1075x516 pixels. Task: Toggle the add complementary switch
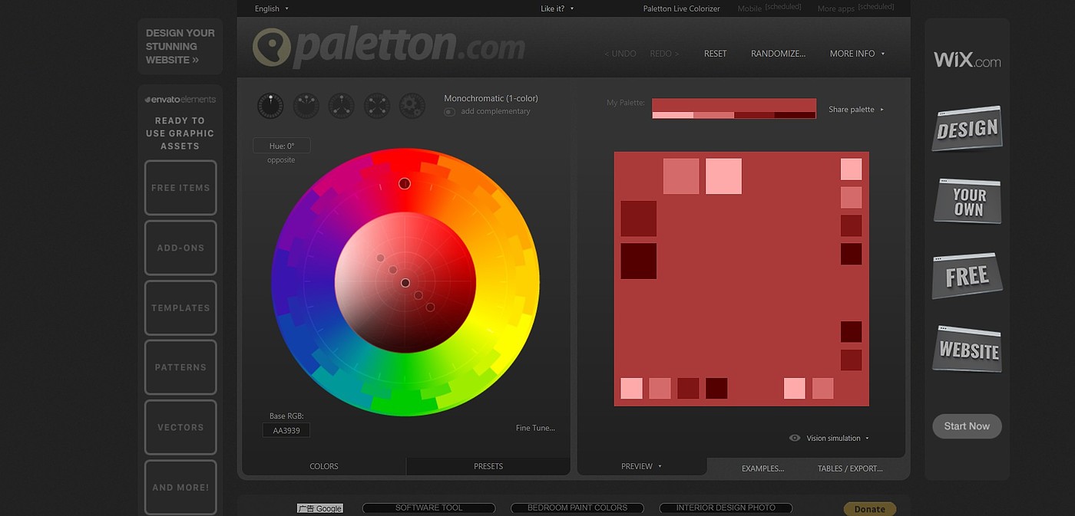coord(449,112)
